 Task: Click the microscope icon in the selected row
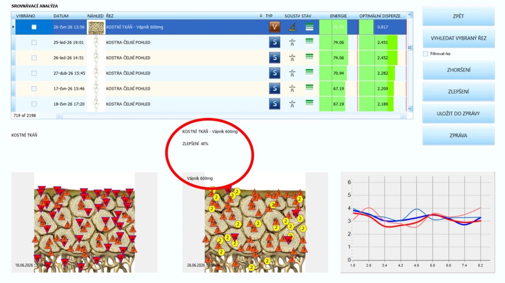(x=292, y=27)
